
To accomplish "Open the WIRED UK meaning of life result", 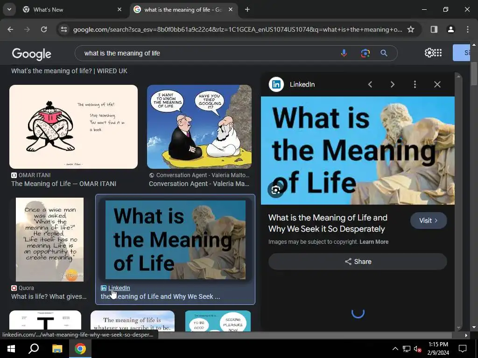I will point(69,71).
